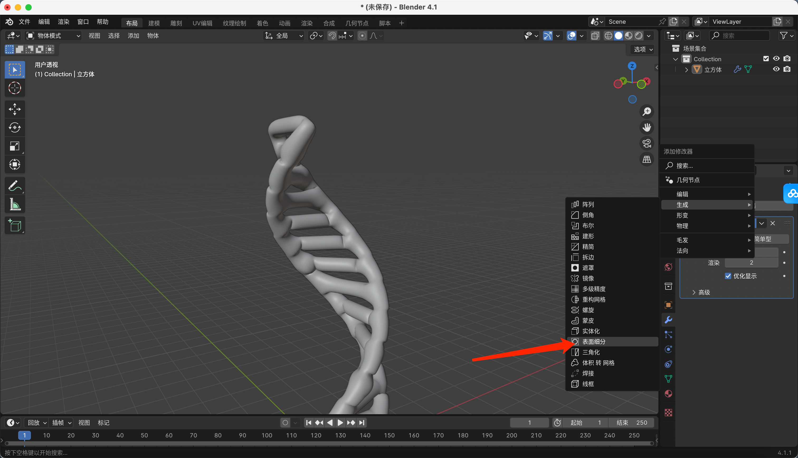
Task: Open the Modifiers wrench properties tab
Action: (x=668, y=320)
